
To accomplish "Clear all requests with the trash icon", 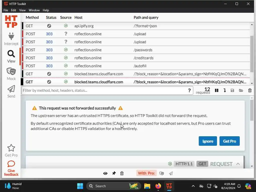I will click(250, 90).
